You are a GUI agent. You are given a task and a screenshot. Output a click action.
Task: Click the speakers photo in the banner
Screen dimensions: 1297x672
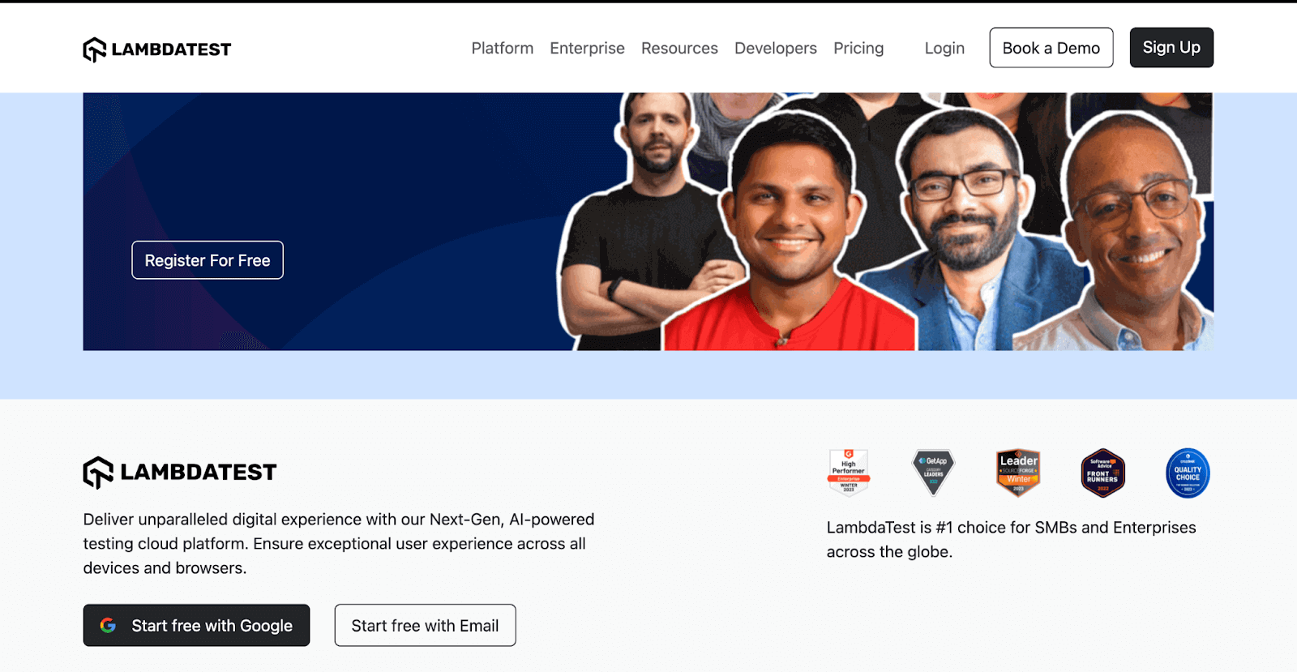coord(885,221)
